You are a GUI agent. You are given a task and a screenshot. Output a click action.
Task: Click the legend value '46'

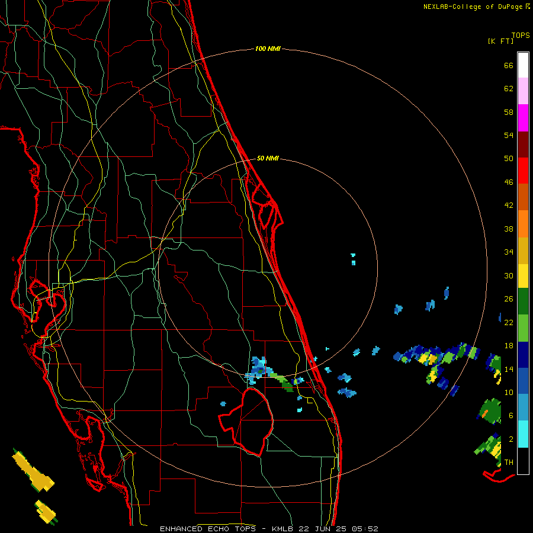pos(509,182)
